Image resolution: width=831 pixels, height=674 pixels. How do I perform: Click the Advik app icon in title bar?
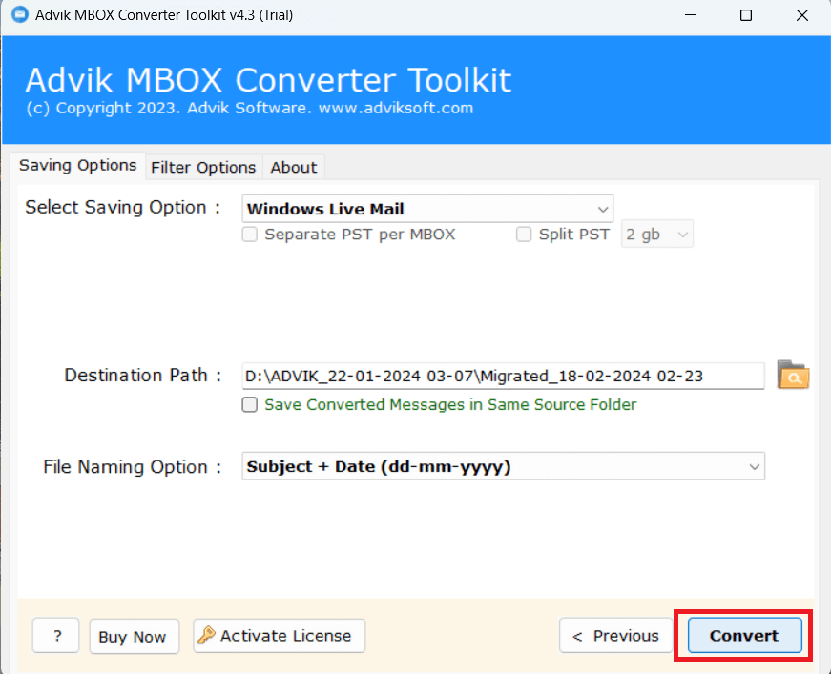tap(20, 15)
